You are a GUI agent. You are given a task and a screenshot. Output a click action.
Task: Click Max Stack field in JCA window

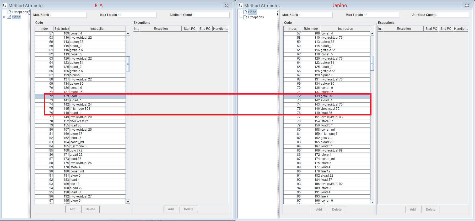click(68, 15)
